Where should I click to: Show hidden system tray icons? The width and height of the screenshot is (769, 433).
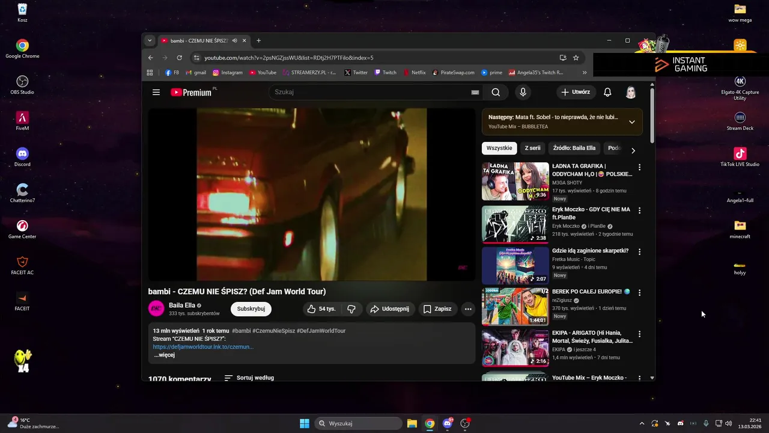pyautogui.click(x=642, y=423)
